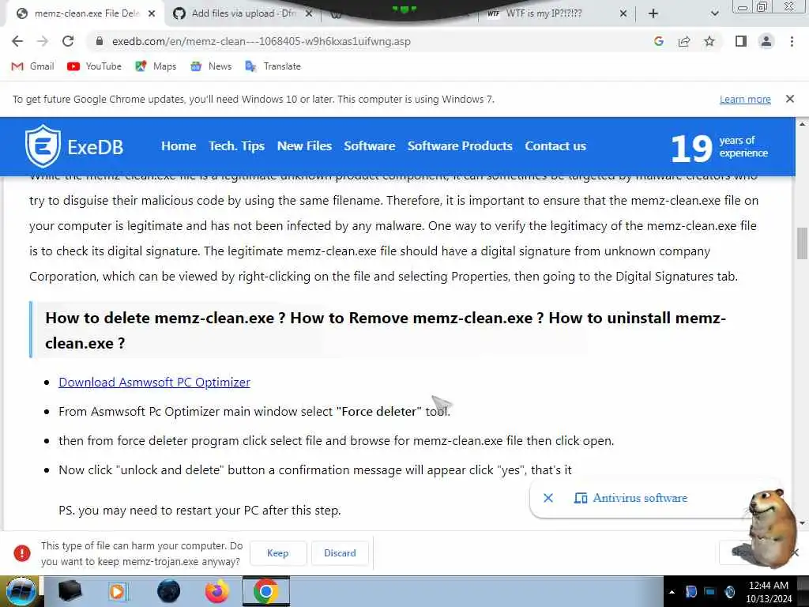Close the Add files via upload tab

309,13
